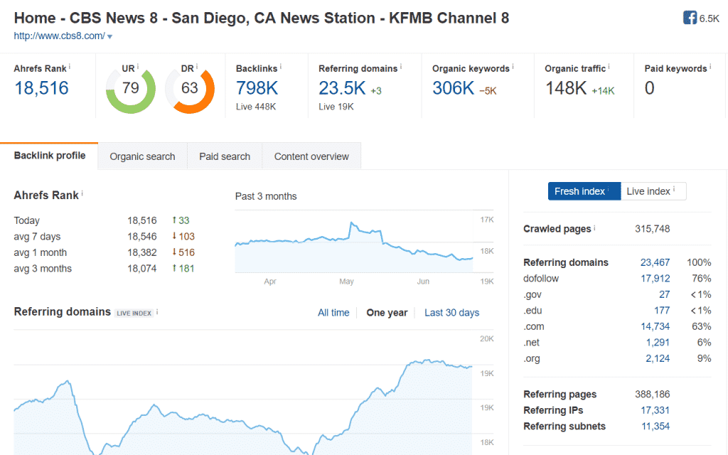
Task: Show One year referring domains chart
Action: [387, 313]
